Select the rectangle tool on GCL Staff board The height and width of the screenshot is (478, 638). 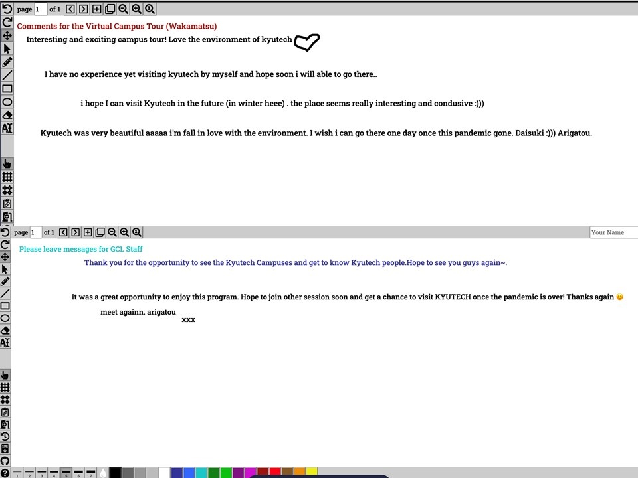tap(5, 305)
